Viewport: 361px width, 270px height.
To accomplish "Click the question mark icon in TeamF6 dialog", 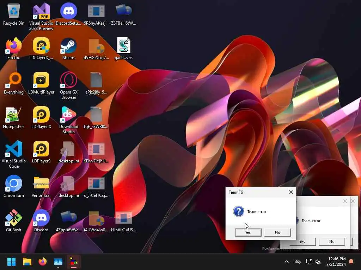I will pos(239,211).
